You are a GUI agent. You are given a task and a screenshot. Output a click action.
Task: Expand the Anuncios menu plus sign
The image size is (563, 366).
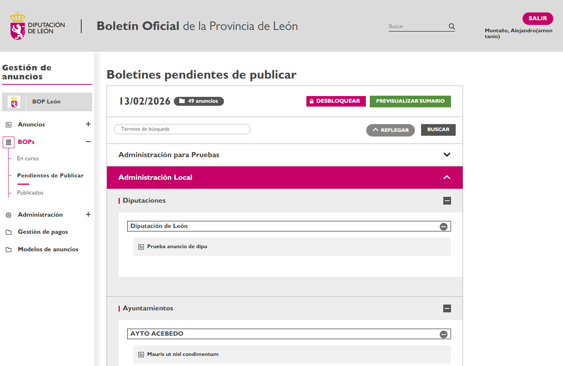coord(88,124)
